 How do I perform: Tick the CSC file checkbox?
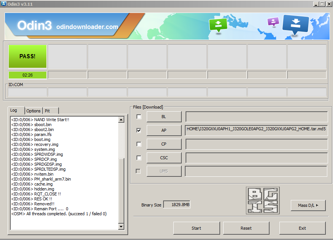[x=139, y=158]
